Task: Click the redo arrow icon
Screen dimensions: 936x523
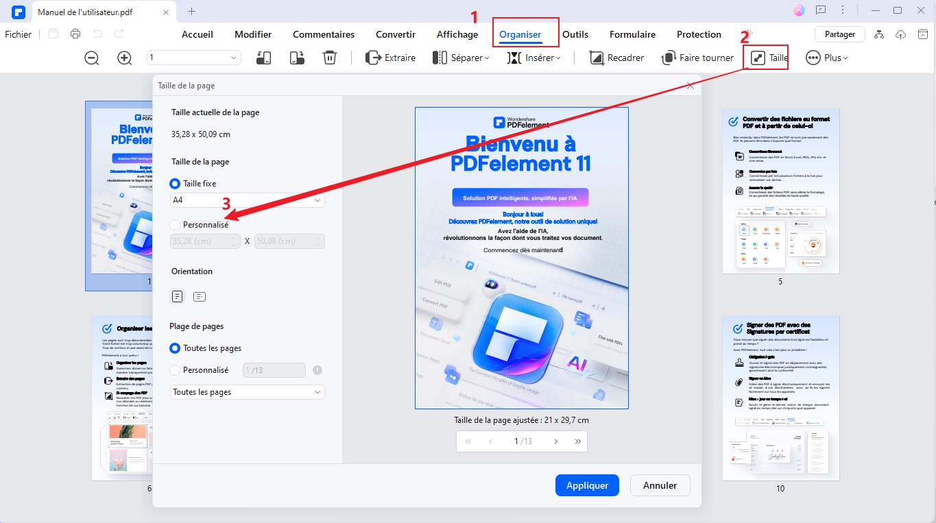Action: point(119,34)
